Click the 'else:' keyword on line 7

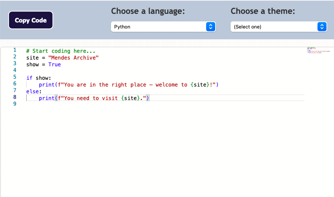tap(34, 91)
